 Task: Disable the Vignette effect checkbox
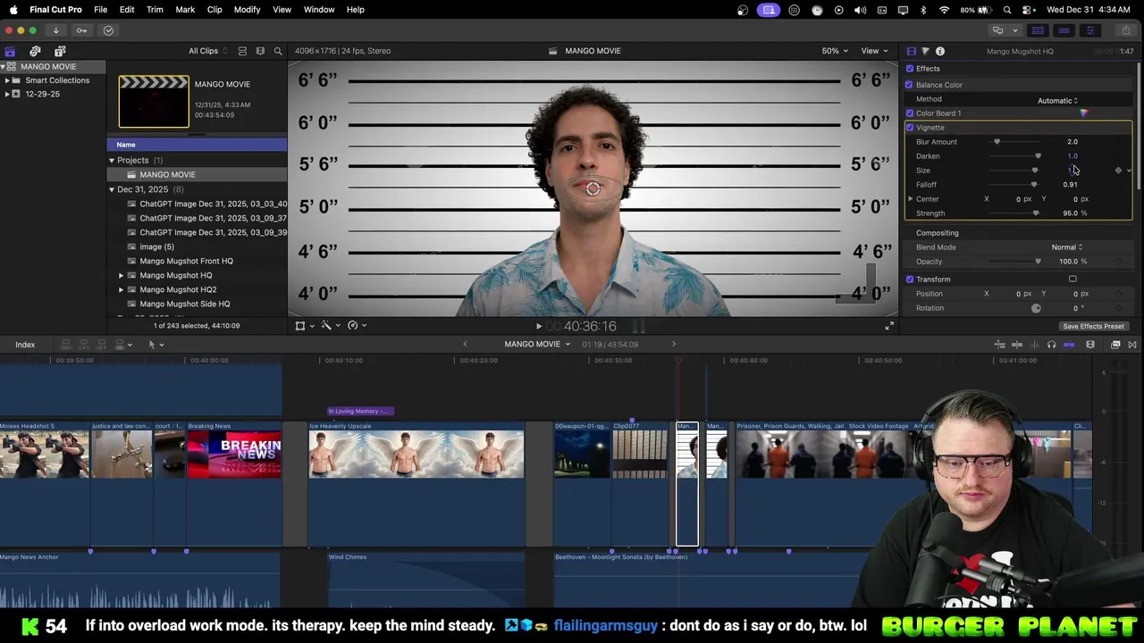pos(910,128)
